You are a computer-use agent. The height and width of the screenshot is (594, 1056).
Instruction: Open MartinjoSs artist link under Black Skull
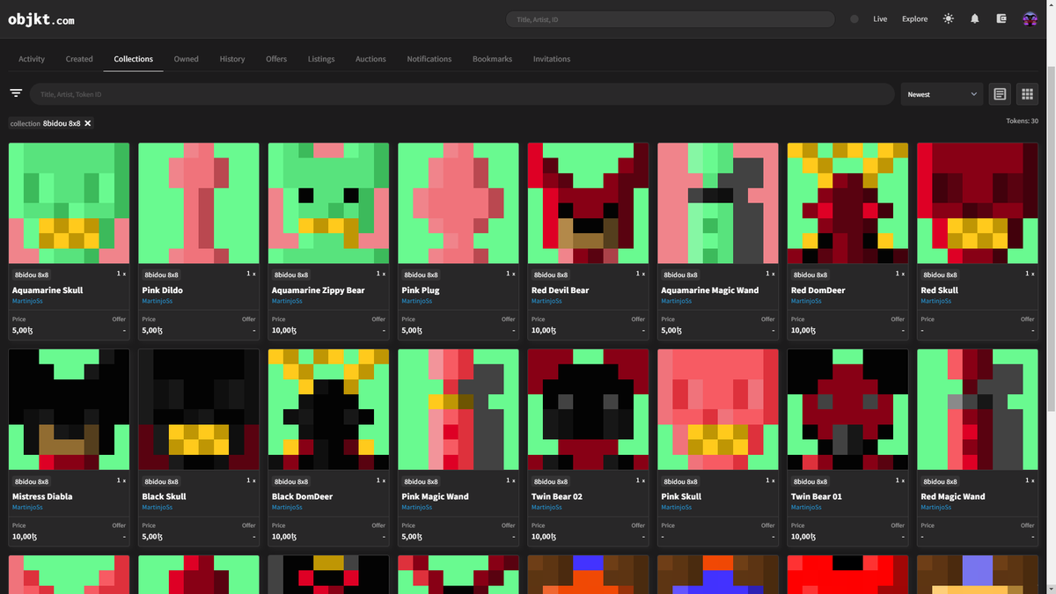click(x=158, y=507)
